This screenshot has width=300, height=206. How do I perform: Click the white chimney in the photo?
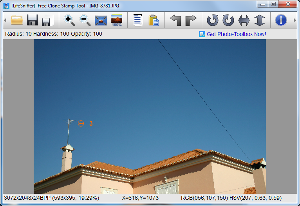point(67,158)
